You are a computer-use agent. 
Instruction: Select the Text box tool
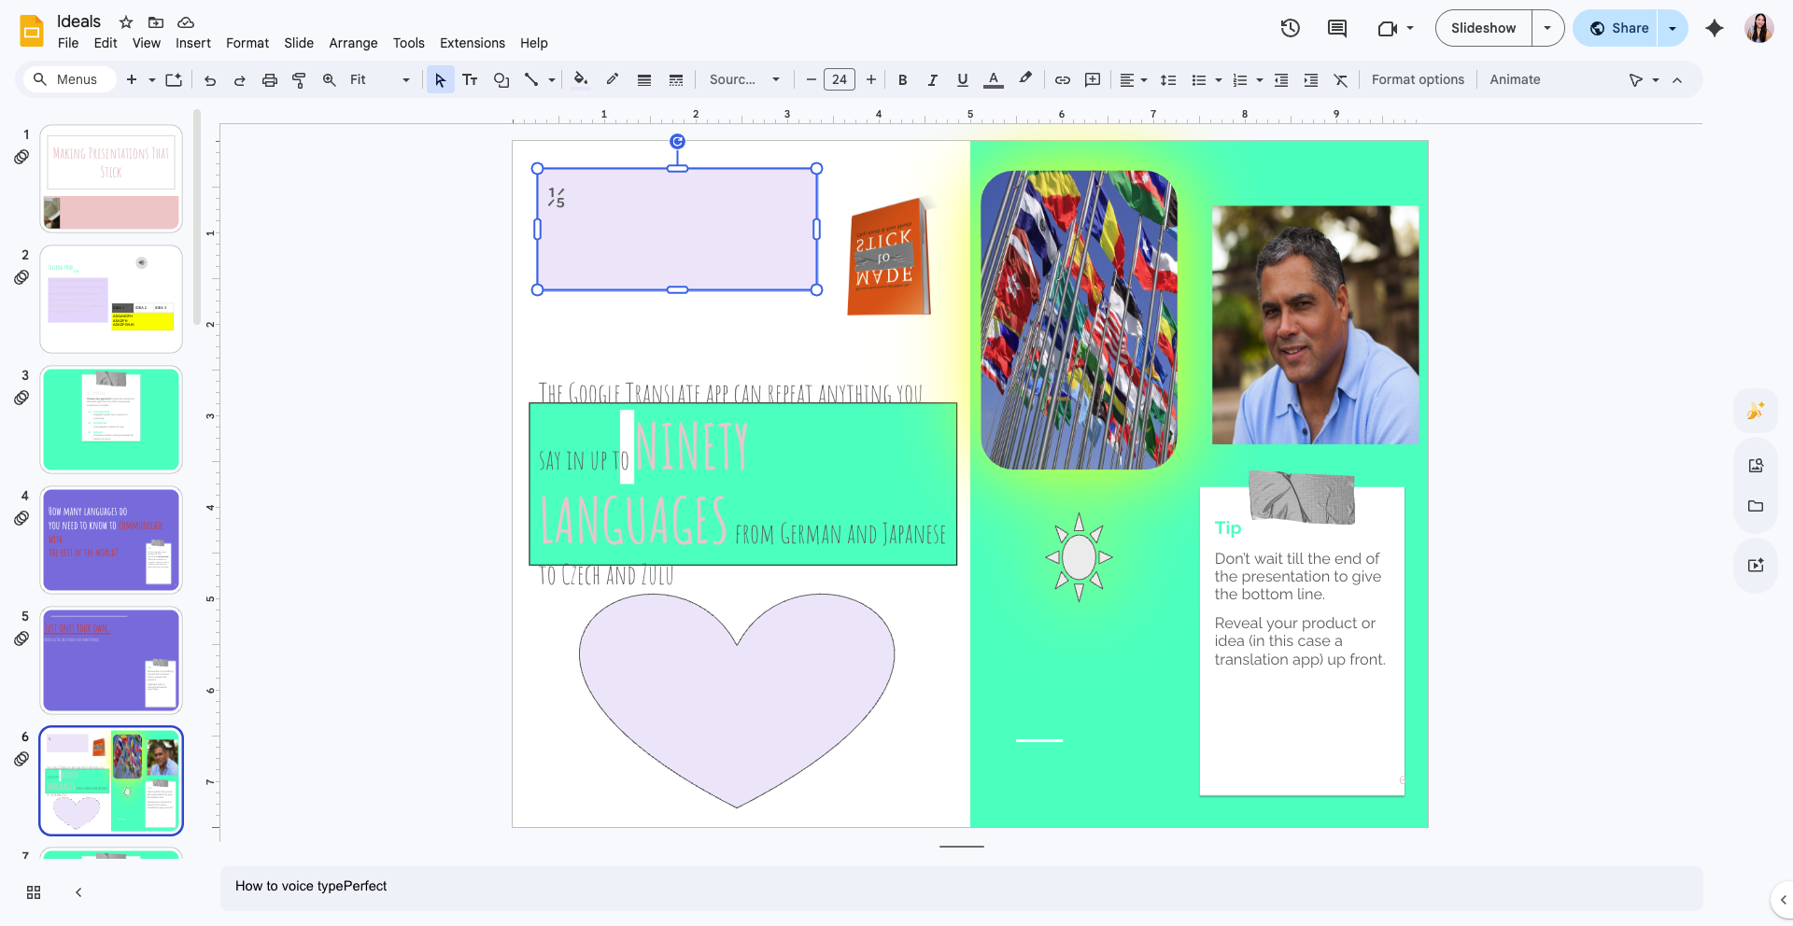470,80
